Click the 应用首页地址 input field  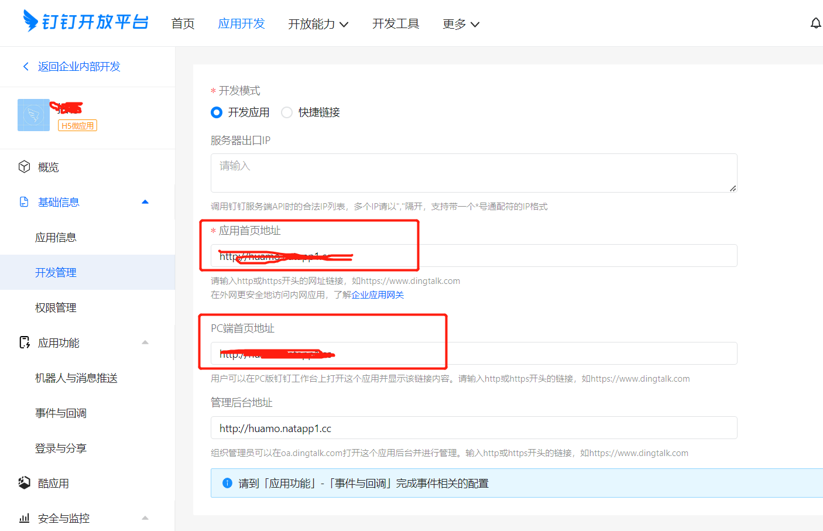pyautogui.click(x=474, y=256)
